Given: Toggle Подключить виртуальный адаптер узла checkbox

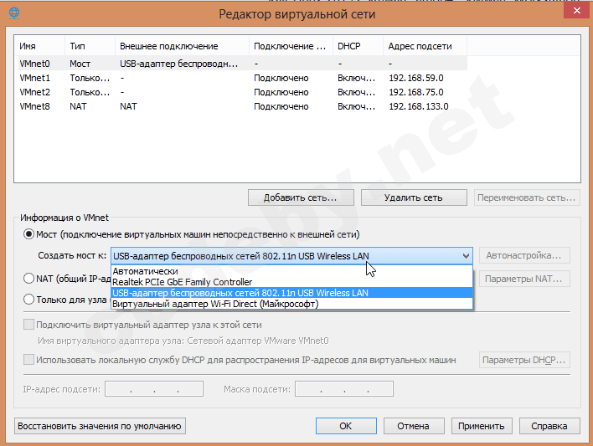Looking at the screenshot, I should pos(28,325).
